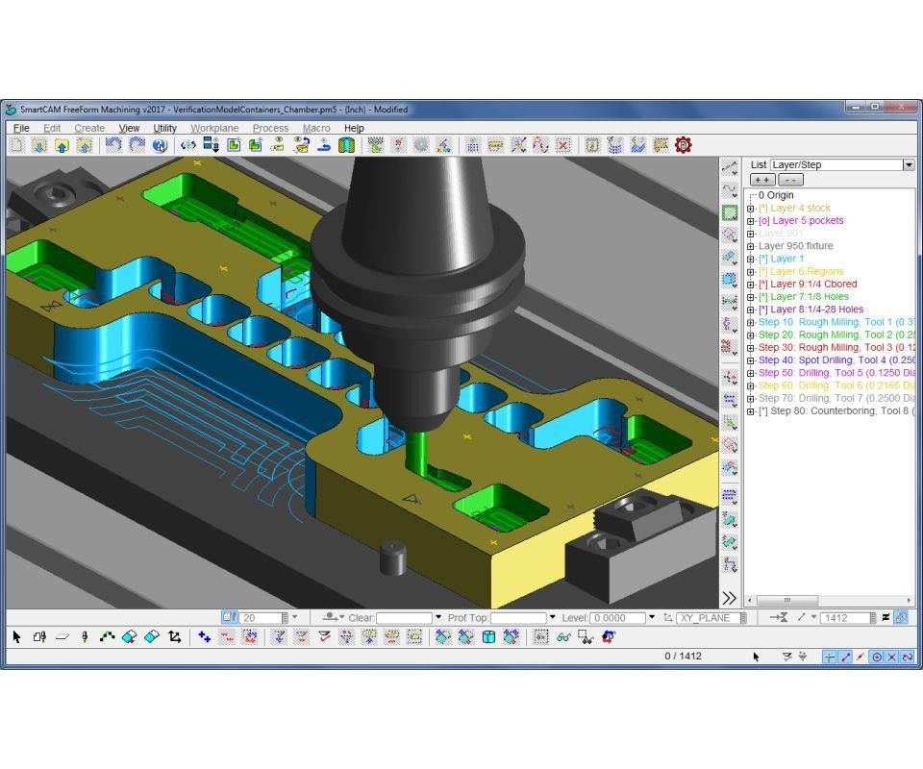The image size is (923, 769).
Task: Click the axes/coordinate icon in bottom toolbar
Action: (175, 636)
